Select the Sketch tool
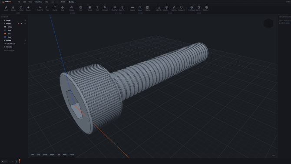The height and width of the screenshot is (164, 291). pyautogui.click(x=6, y=8)
